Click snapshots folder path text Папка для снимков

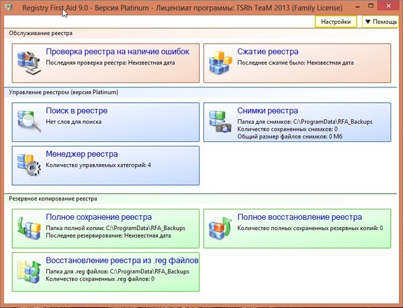click(x=305, y=122)
